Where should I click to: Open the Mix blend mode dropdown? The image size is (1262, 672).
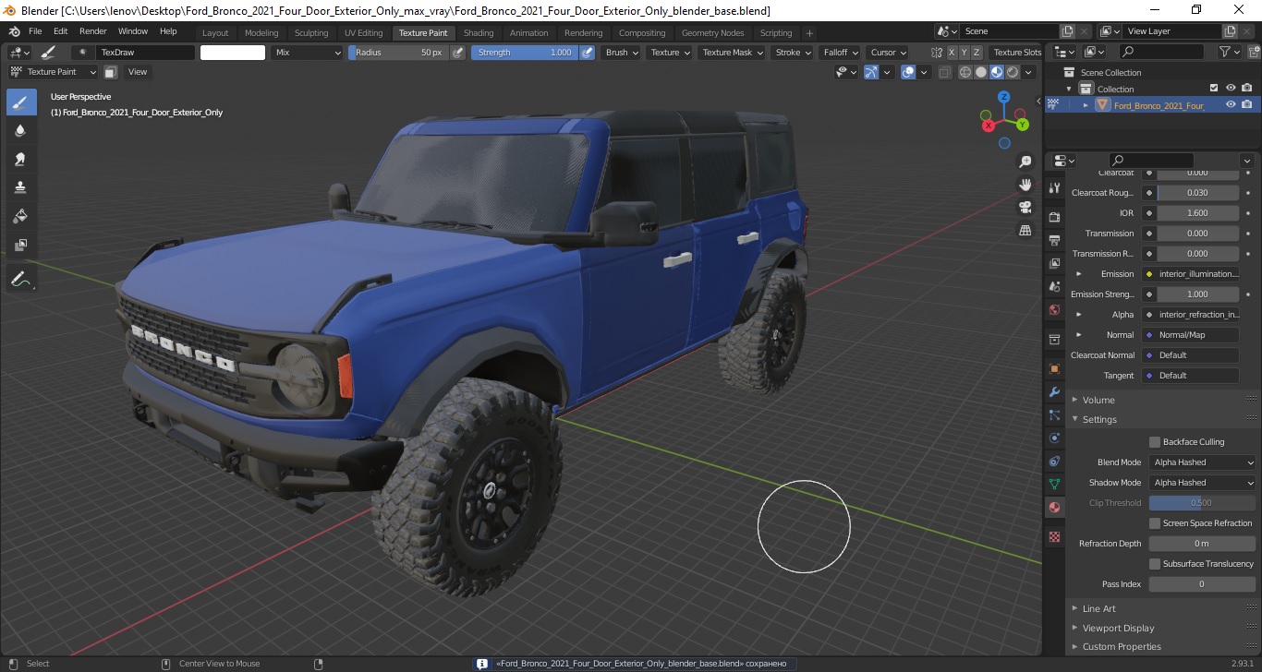click(308, 53)
